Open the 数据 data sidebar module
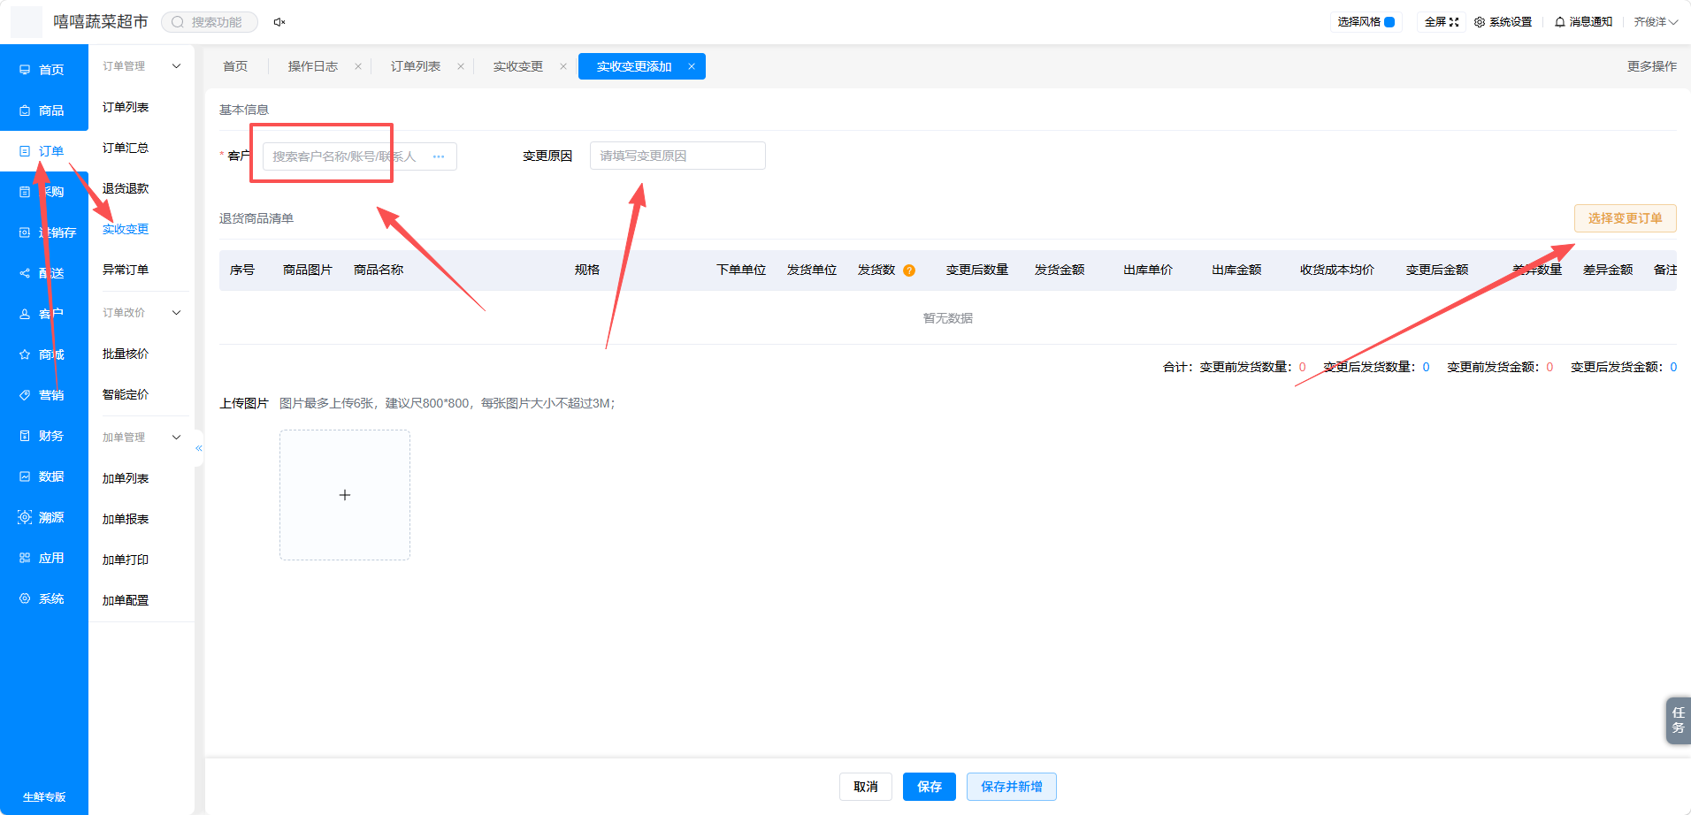This screenshot has width=1691, height=815. click(x=43, y=476)
